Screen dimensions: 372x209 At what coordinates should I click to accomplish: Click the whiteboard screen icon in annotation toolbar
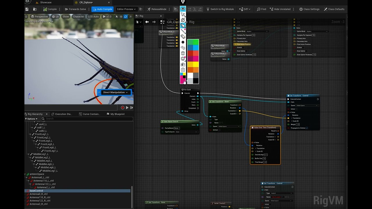pos(183,59)
